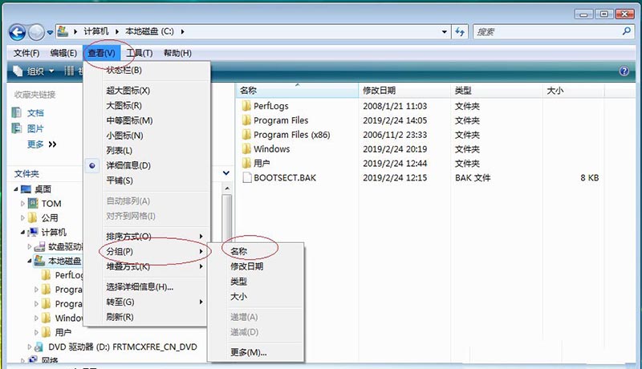Sort by the 类型 column header

click(x=497, y=91)
